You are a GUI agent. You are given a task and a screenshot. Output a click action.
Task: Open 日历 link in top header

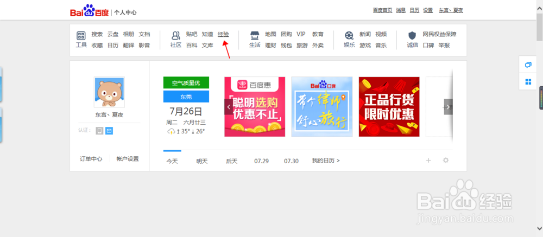point(414,10)
